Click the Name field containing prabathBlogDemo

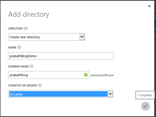click(61, 56)
